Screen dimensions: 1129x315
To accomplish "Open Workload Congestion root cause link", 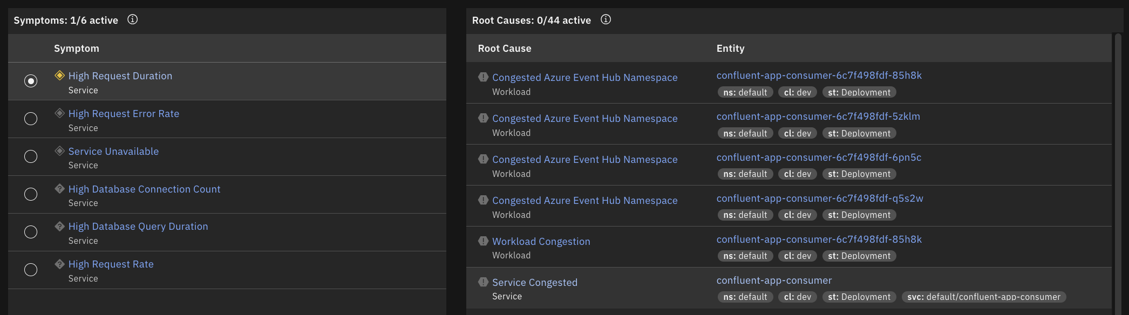I will 541,242.
